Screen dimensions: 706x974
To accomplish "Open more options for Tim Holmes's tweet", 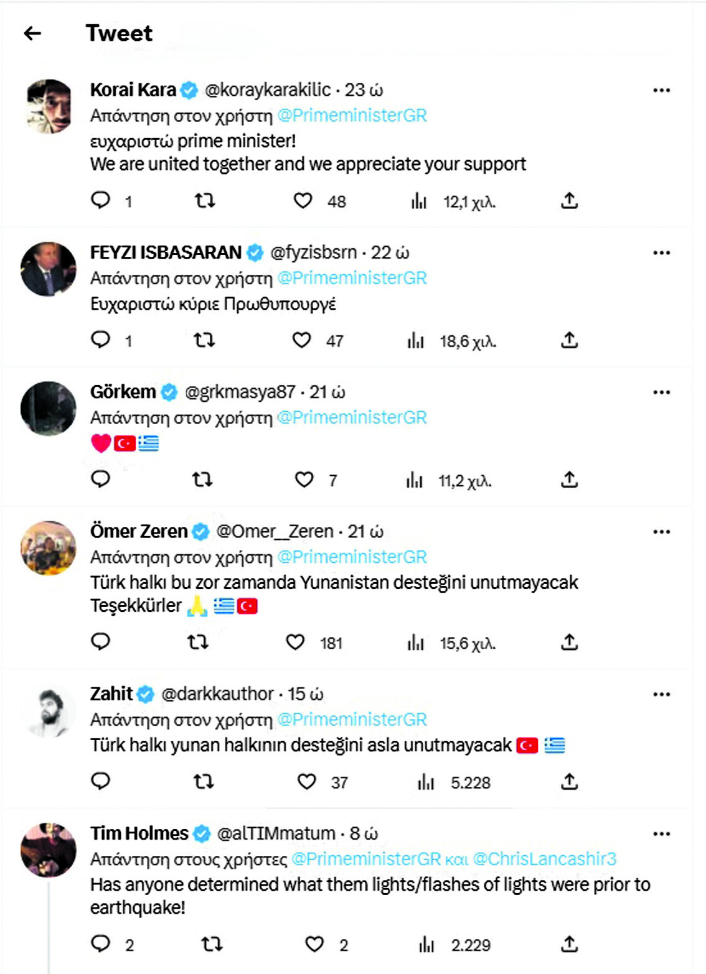I will tap(661, 834).
